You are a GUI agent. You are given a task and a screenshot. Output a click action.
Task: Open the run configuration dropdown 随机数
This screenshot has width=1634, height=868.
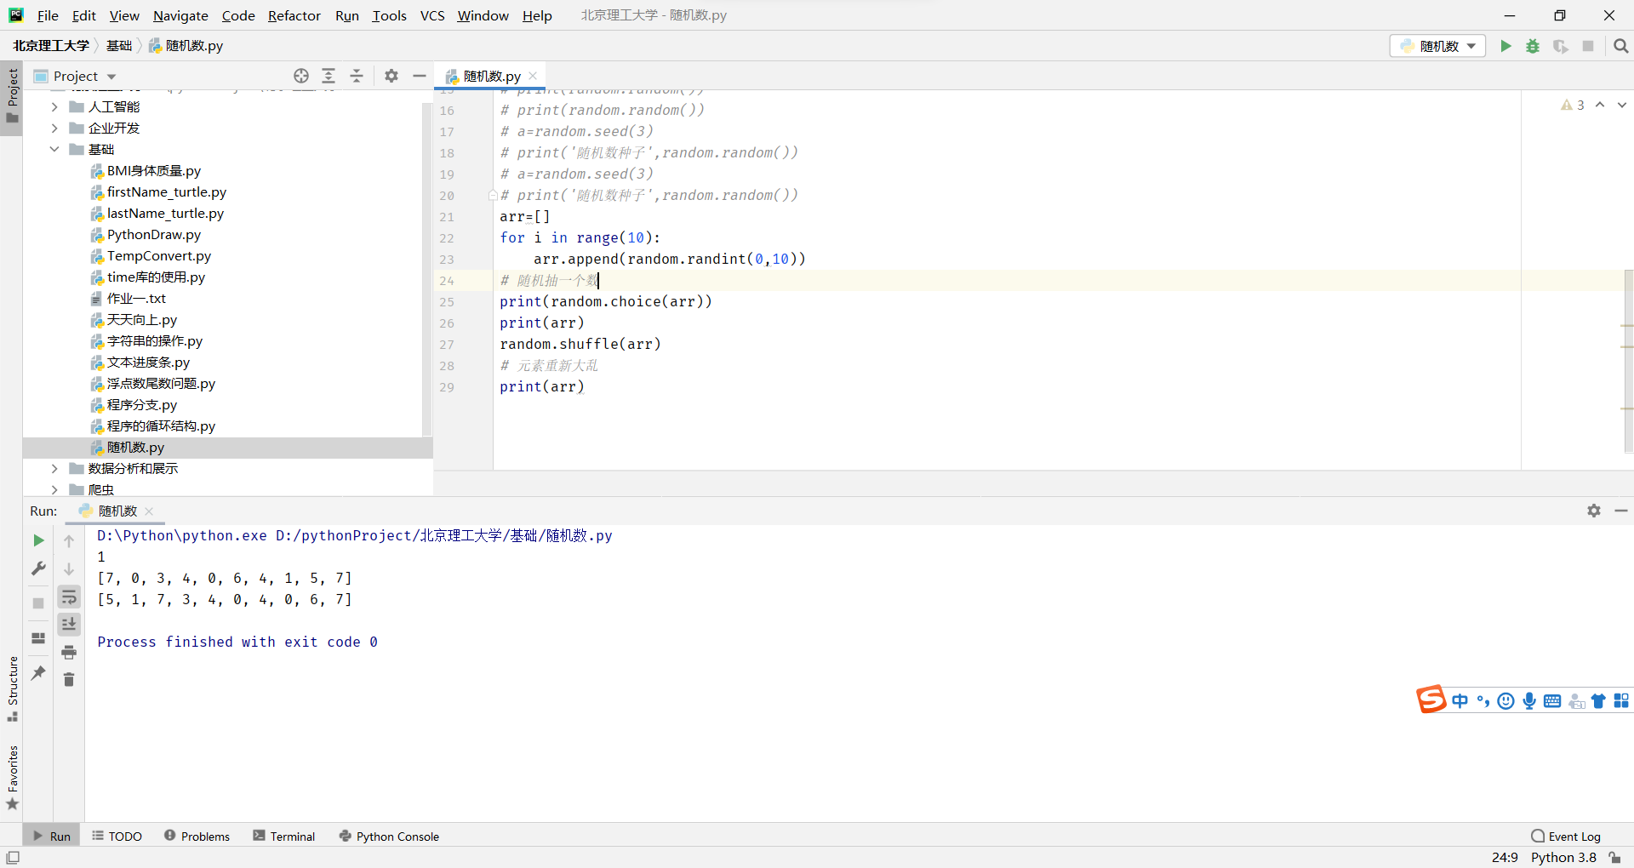click(1438, 46)
